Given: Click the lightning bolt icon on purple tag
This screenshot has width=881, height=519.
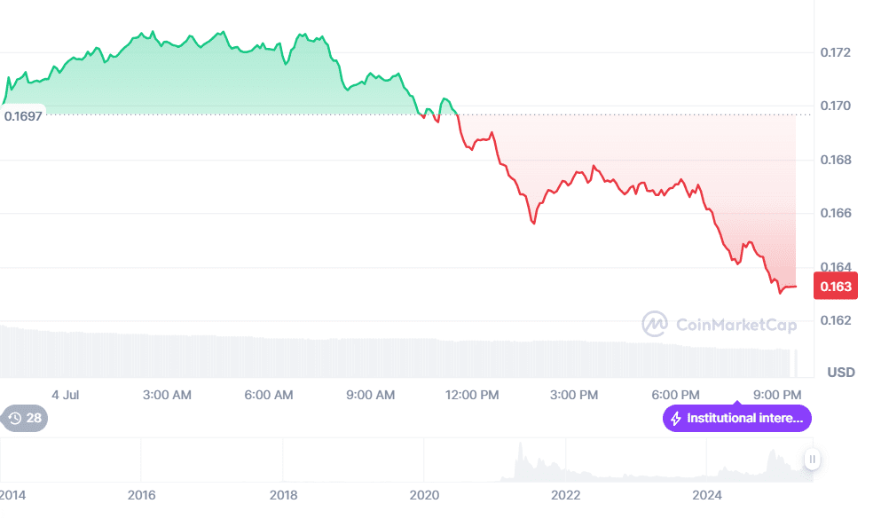Looking at the screenshot, I should coord(676,419).
